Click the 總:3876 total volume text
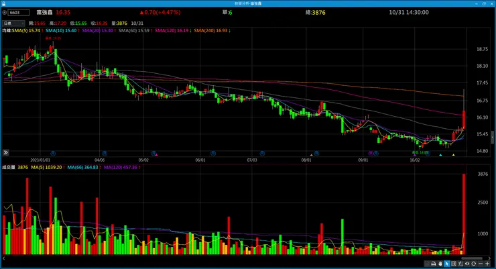496x269 pixels. pyautogui.click(x=316, y=13)
